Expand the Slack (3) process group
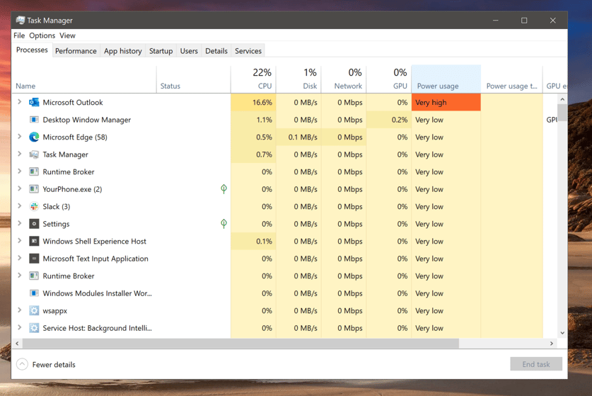 click(x=20, y=206)
